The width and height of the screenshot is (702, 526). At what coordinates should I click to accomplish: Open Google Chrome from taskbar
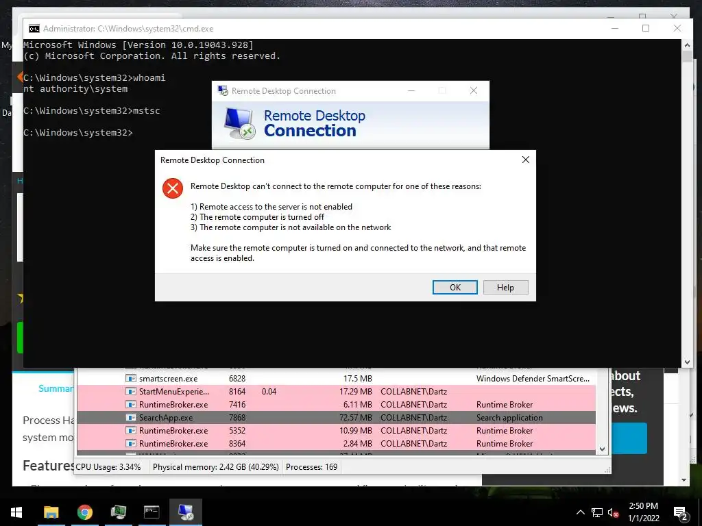84,512
